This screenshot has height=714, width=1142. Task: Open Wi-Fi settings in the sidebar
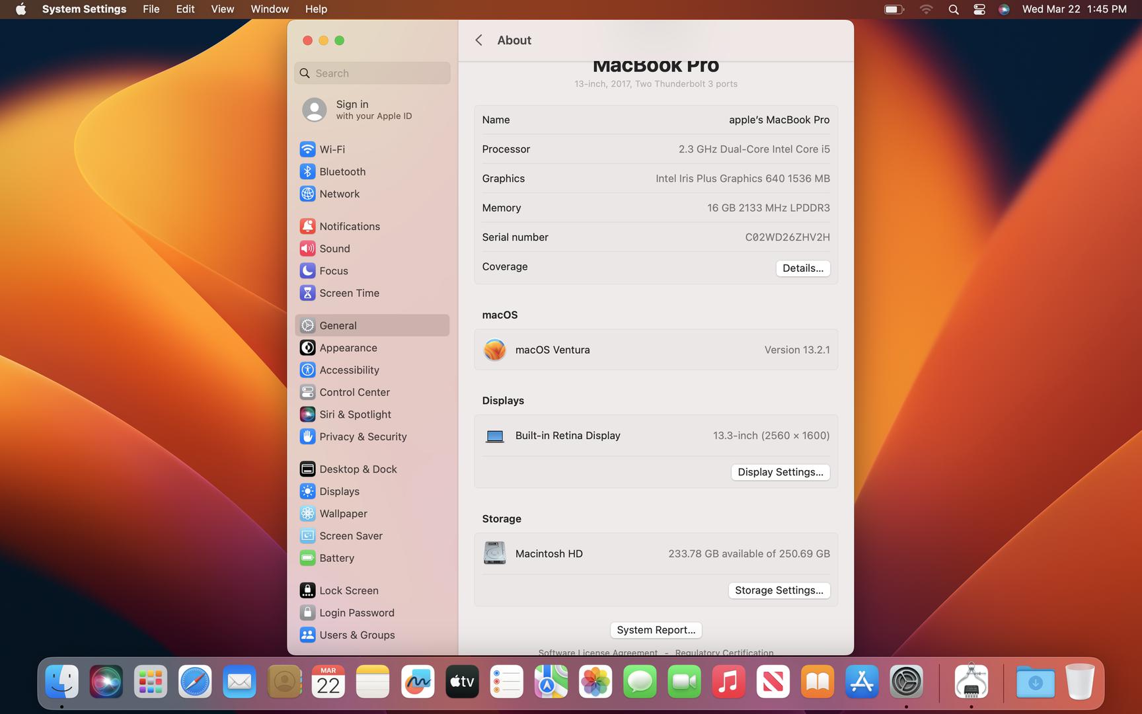click(x=332, y=149)
